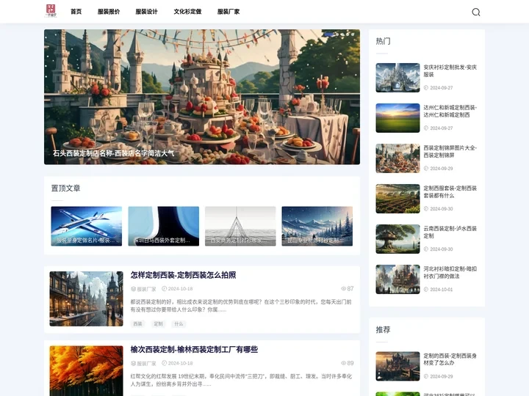
Task: Open article 榆次西装定制-榆林西装定制工厂有哪些
Action: pyautogui.click(x=194, y=349)
